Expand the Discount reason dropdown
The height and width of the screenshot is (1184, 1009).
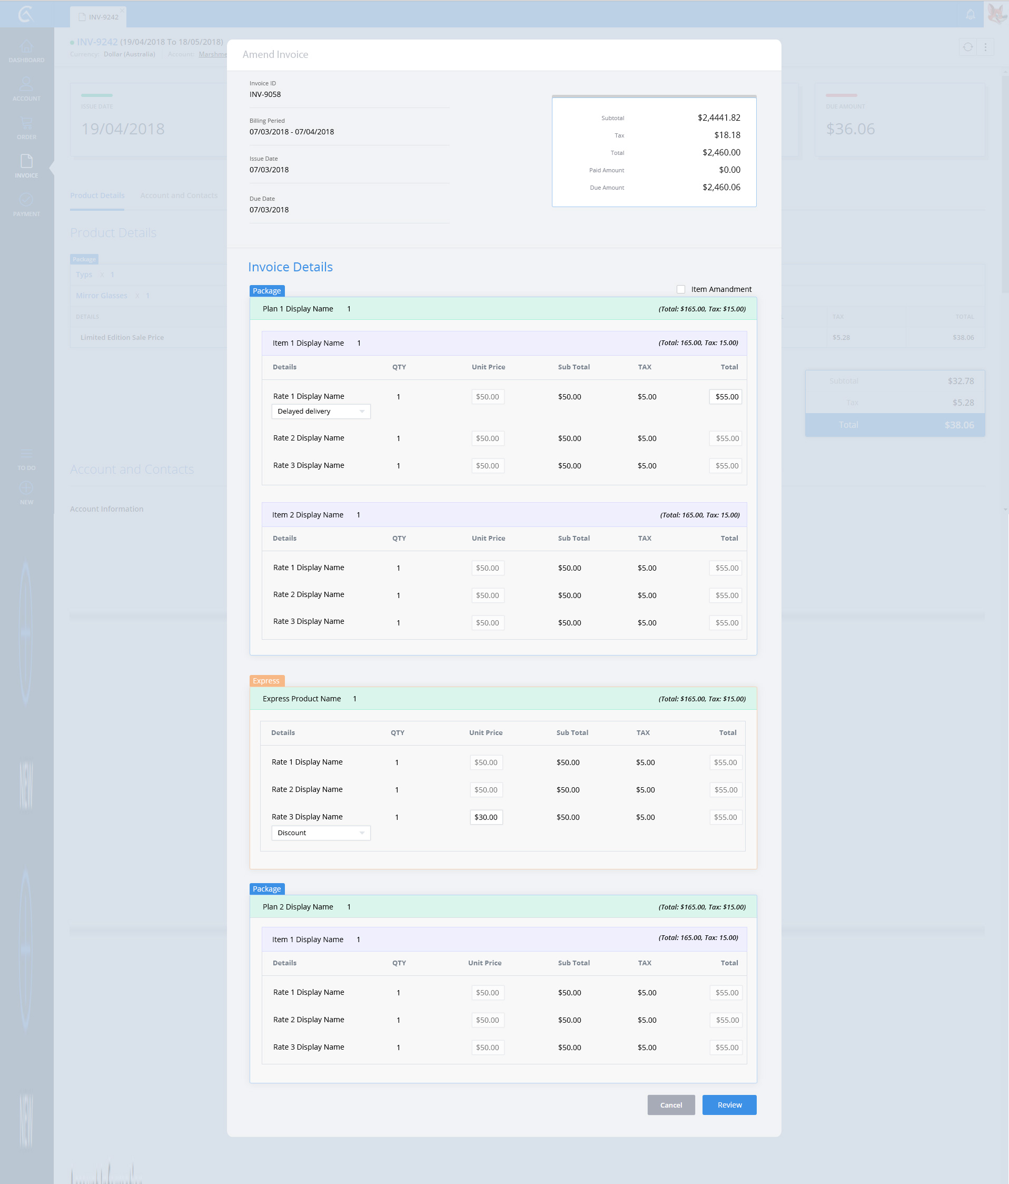[320, 833]
